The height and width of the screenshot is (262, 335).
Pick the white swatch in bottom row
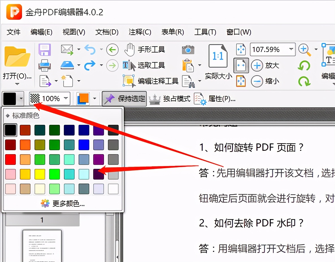point(113,189)
